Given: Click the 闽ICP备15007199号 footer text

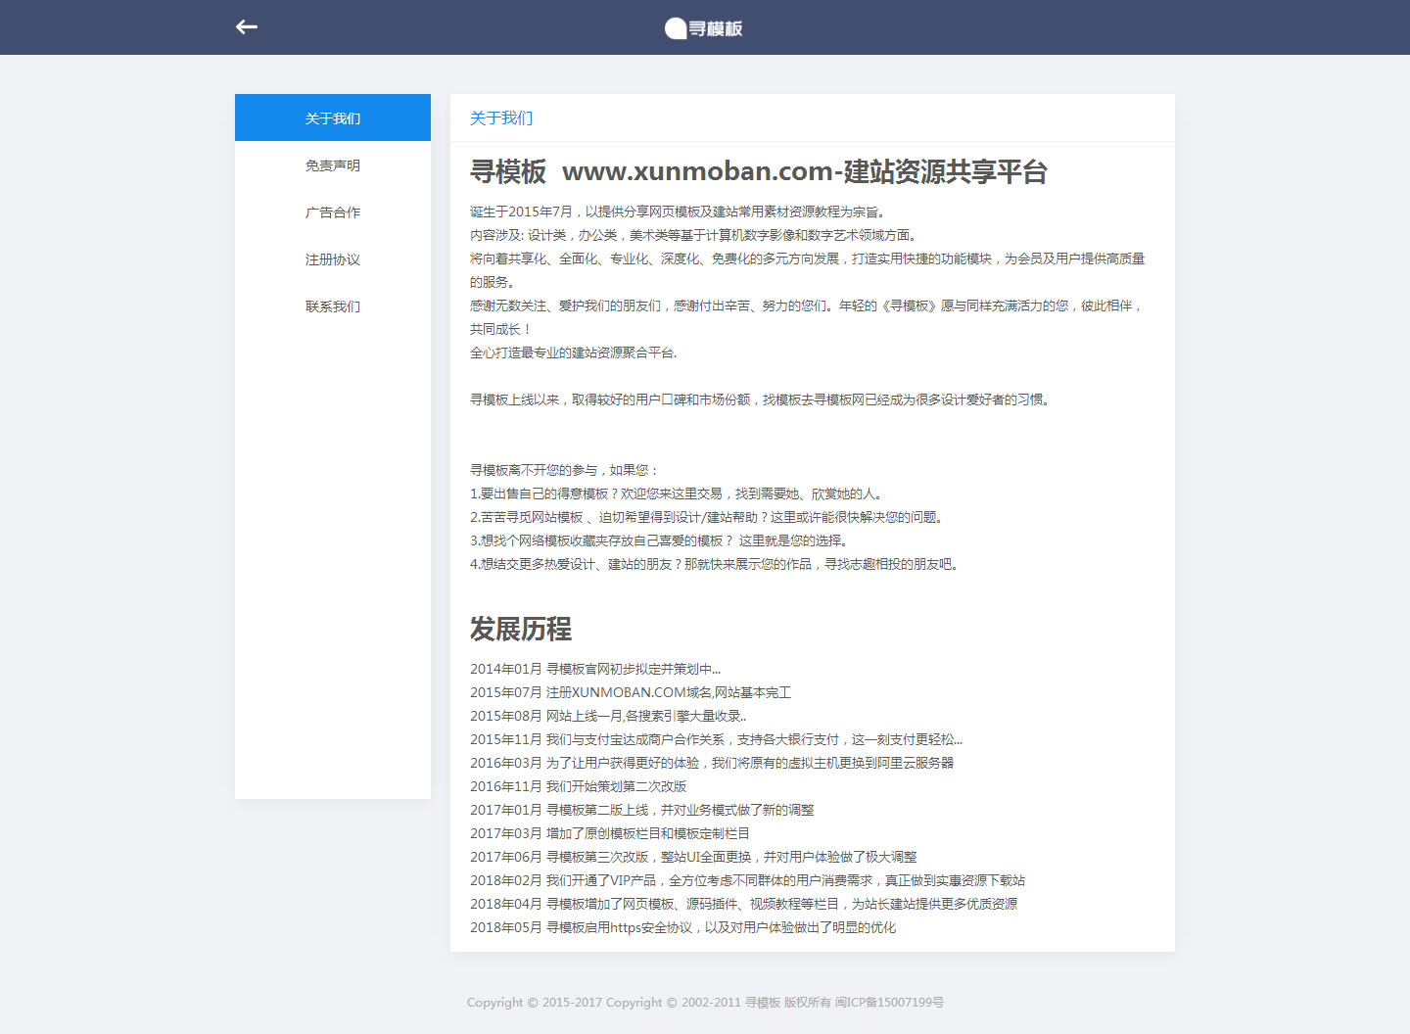Looking at the screenshot, I should pos(889,1003).
